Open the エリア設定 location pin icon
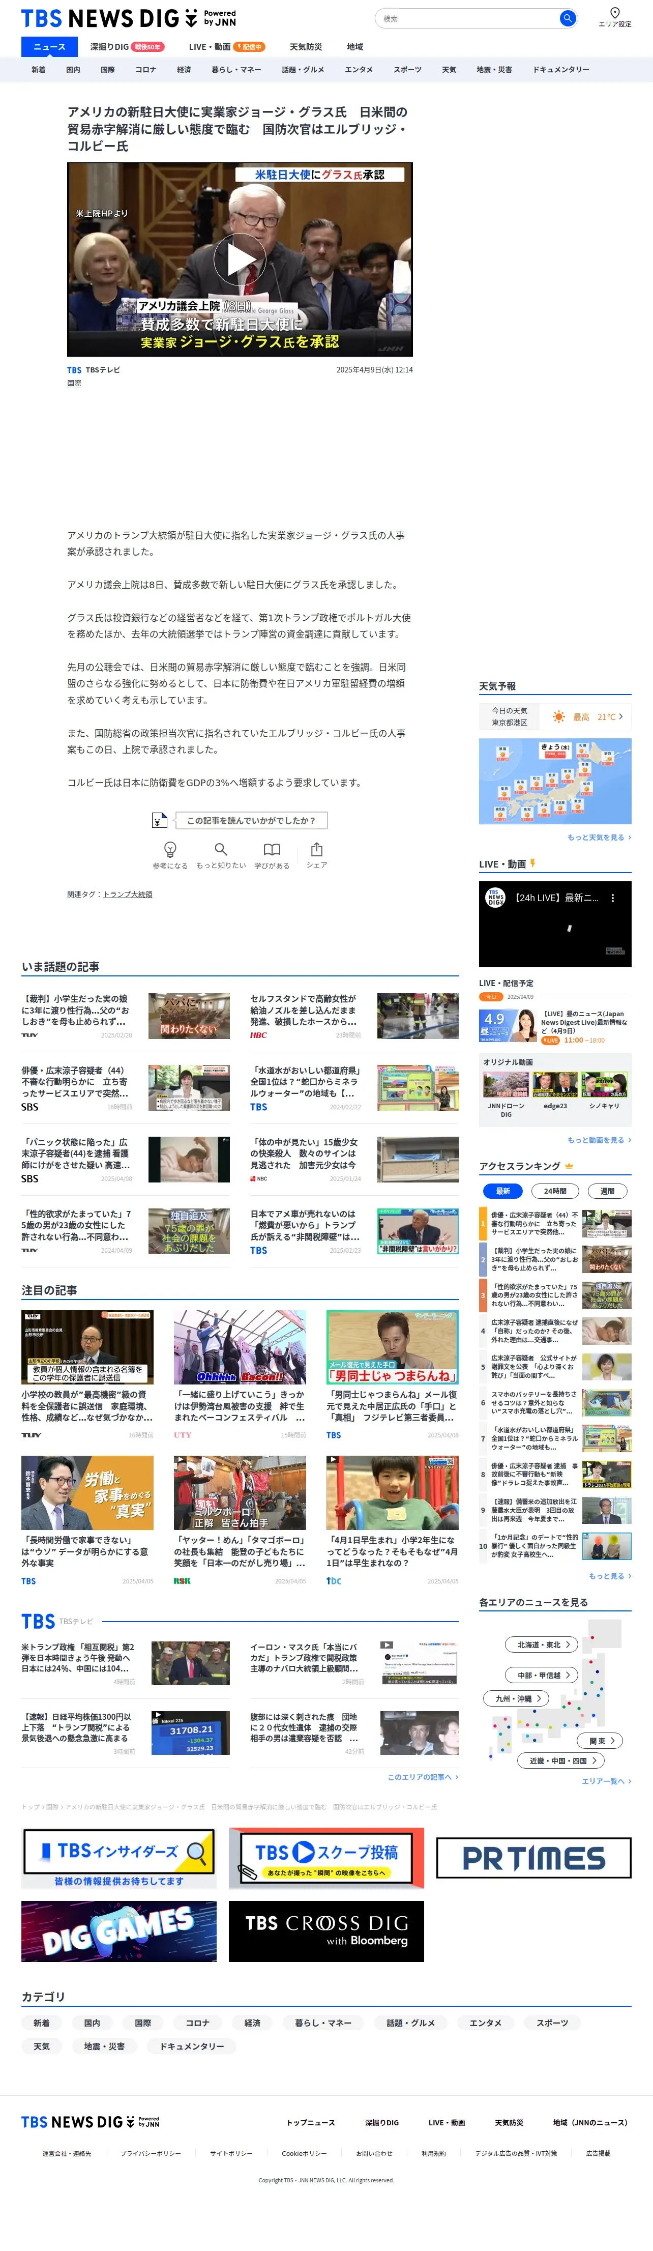The image size is (653, 2251). 614,13
